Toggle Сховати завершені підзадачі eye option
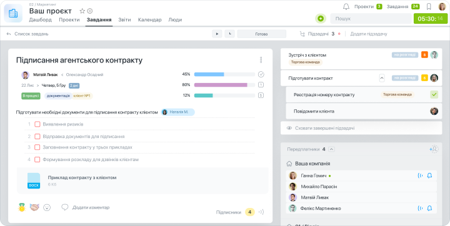Image resolution: width=450 pixels, height=226 pixels. 289,128
